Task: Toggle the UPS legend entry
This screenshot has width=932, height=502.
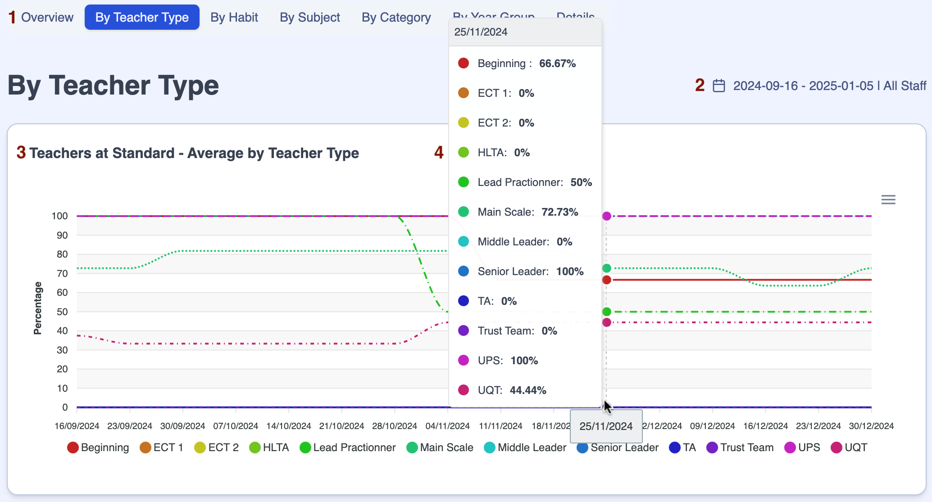Action: (x=802, y=448)
